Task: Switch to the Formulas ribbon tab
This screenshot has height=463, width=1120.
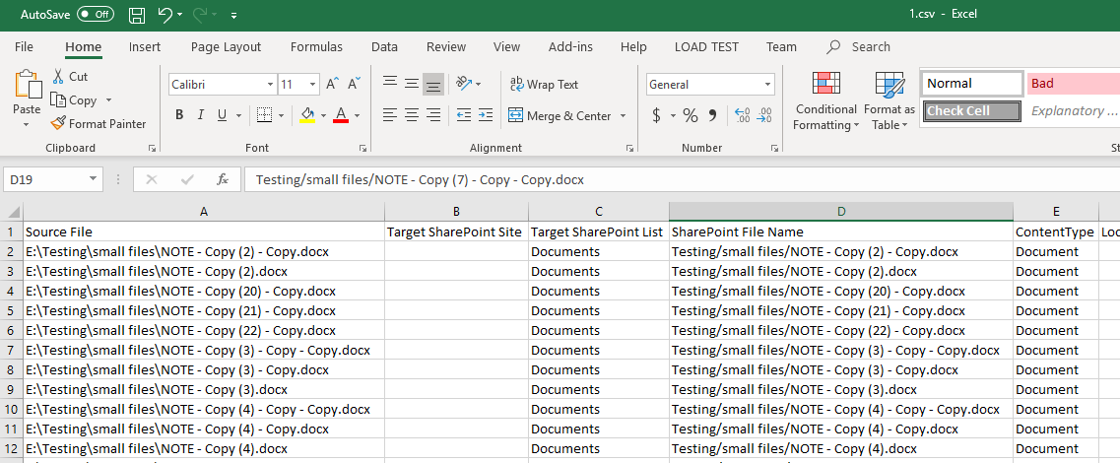Action: click(316, 46)
